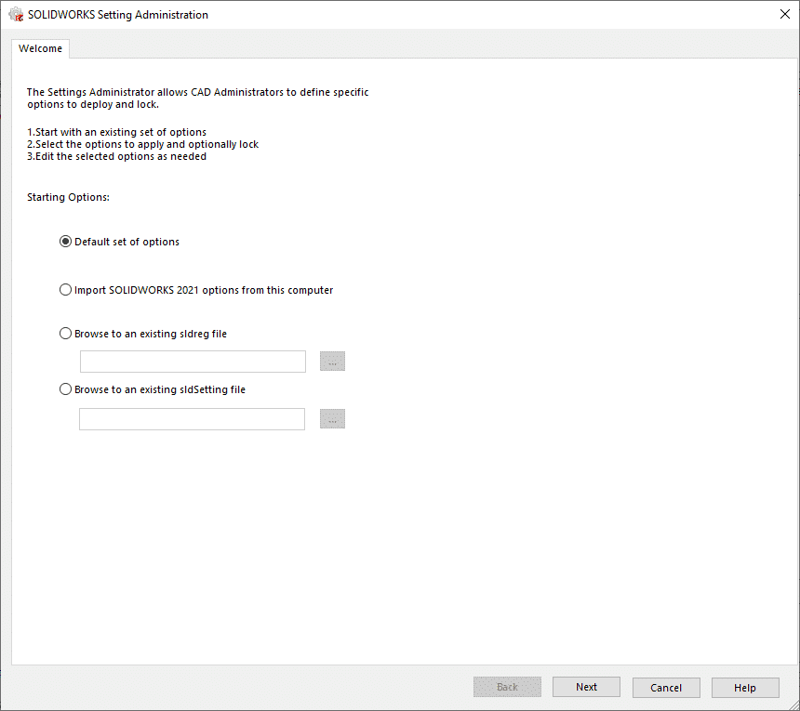Click the Starting Options: label
Image resolution: width=800 pixels, height=711 pixels.
point(68,197)
